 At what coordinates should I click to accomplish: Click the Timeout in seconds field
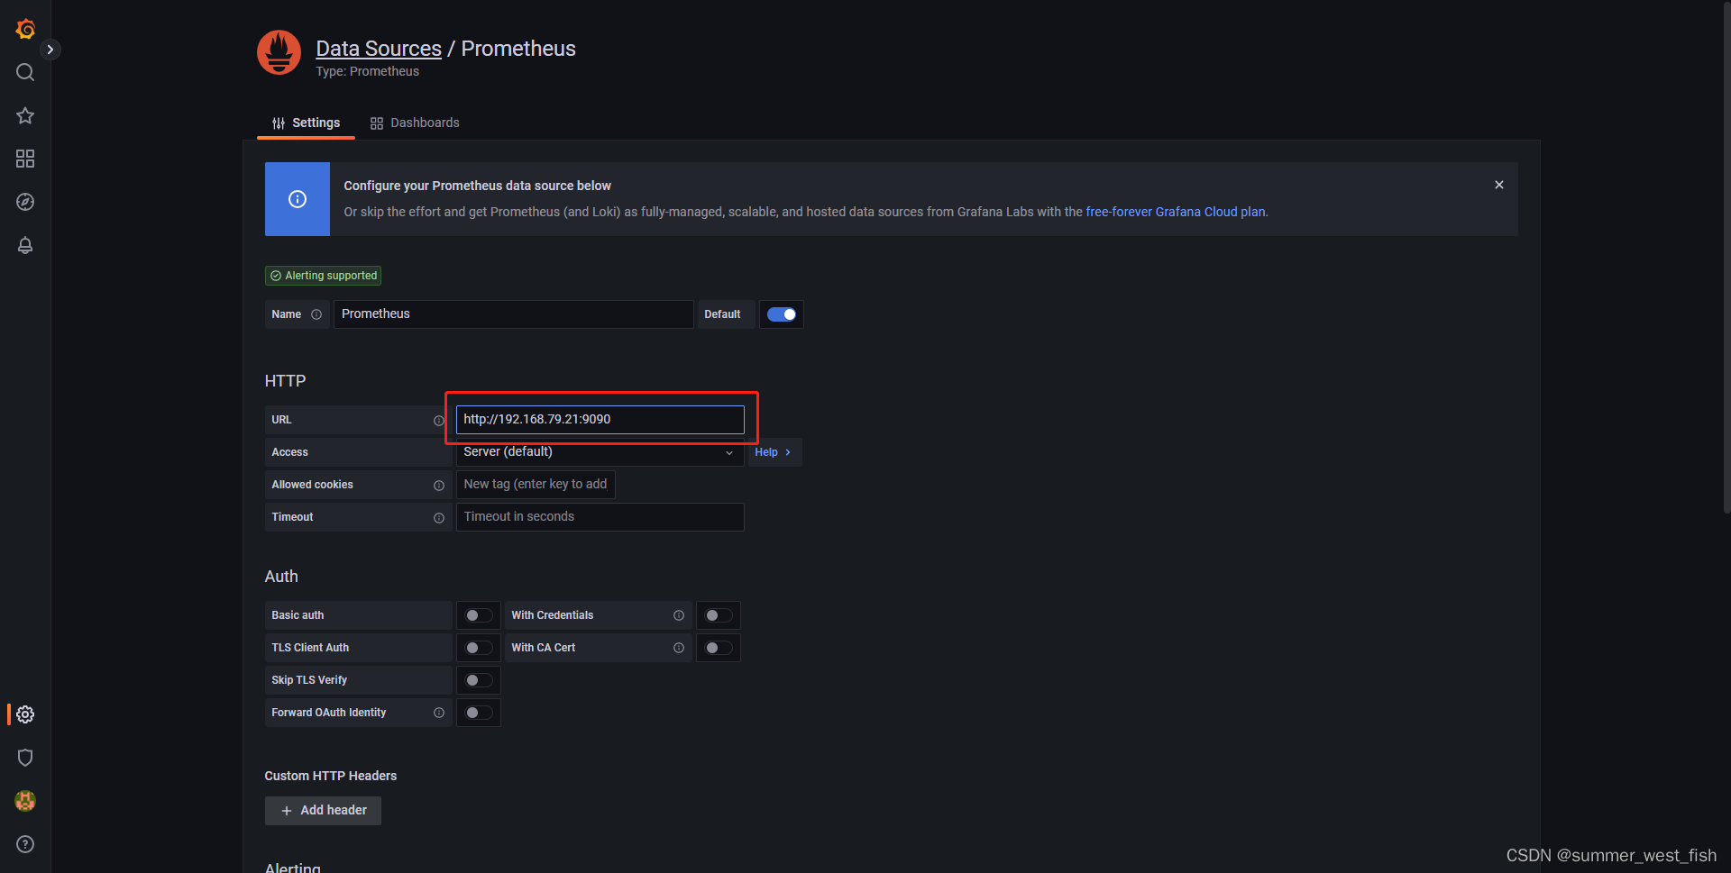point(599,516)
